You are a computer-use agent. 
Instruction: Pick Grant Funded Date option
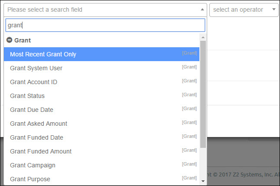point(101,137)
